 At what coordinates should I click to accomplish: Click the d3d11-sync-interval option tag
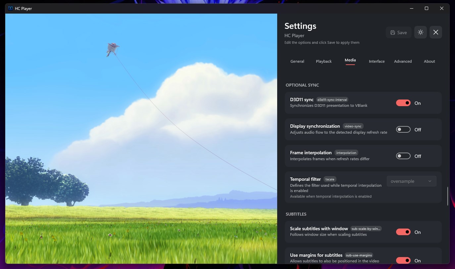pyautogui.click(x=332, y=100)
